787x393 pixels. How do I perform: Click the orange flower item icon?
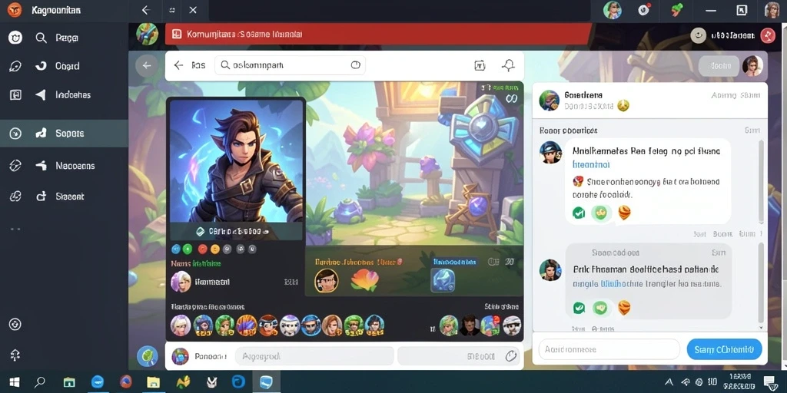pyautogui.click(x=365, y=279)
